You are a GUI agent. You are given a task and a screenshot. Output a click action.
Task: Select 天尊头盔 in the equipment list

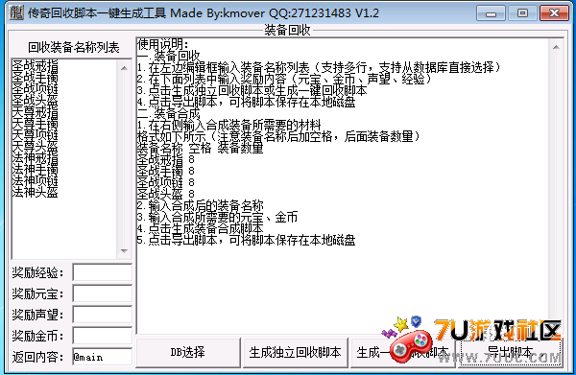[x=35, y=147]
